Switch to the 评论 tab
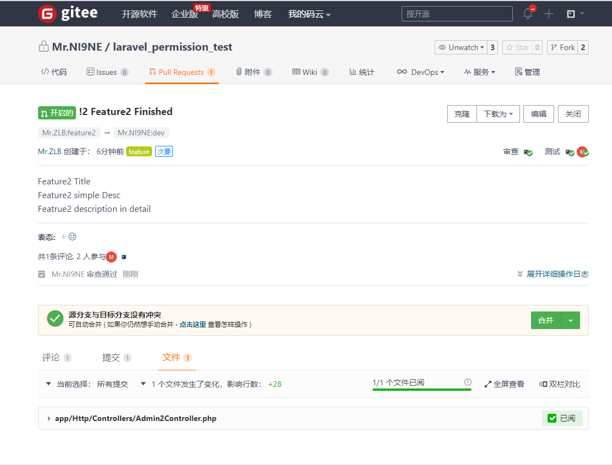Image resolution: width=612 pixels, height=465 pixels. 51,358
